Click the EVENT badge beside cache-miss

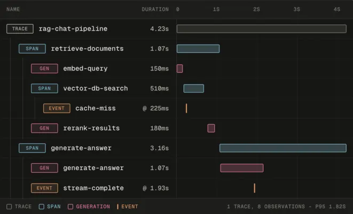[x=57, y=108]
